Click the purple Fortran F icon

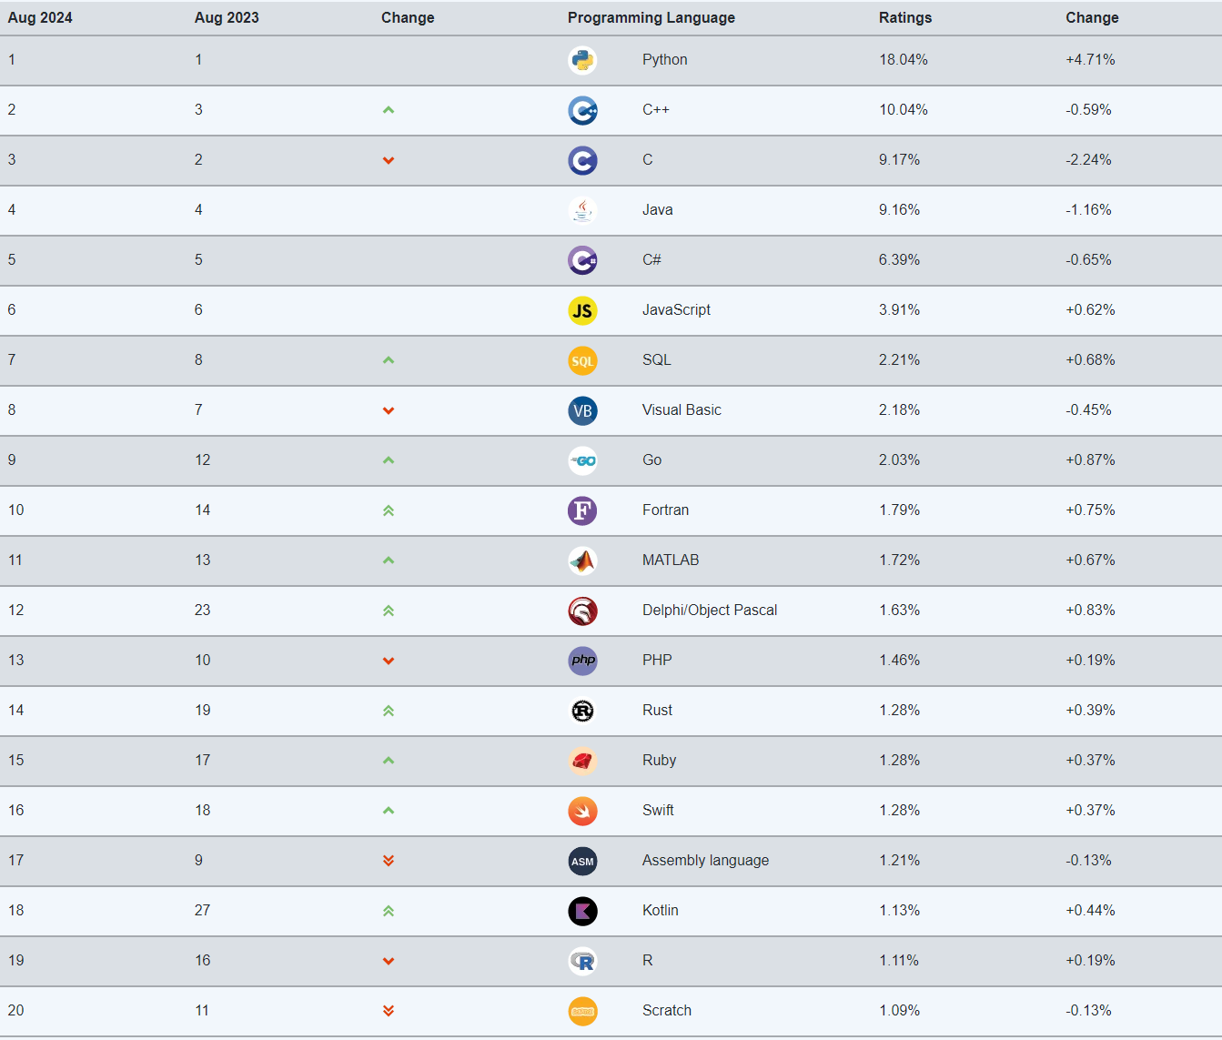[x=582, y=510]
